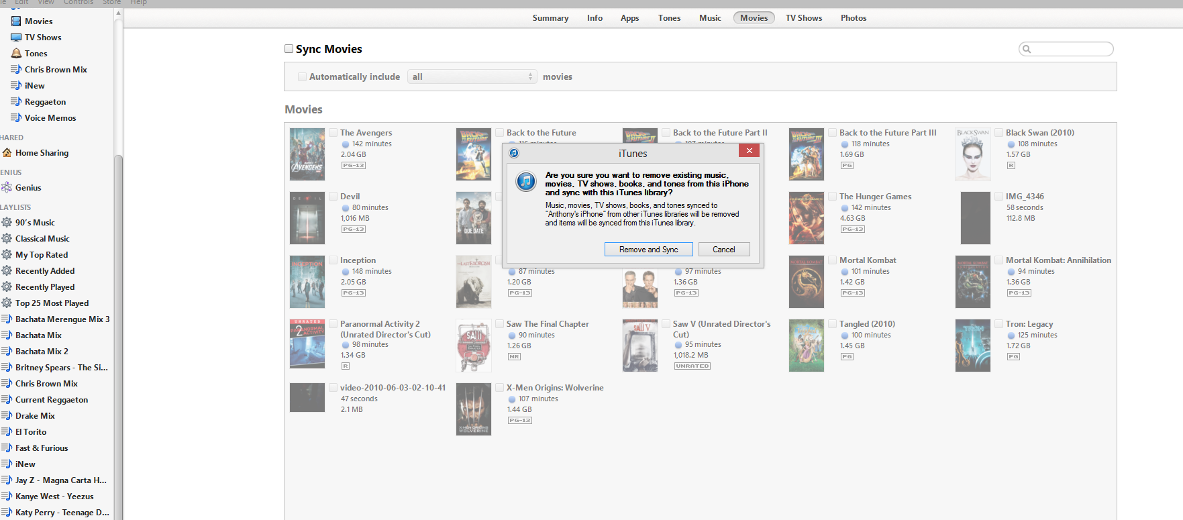
Task: Click the Recently Played gear icon
Action: [x=7, y=287]
